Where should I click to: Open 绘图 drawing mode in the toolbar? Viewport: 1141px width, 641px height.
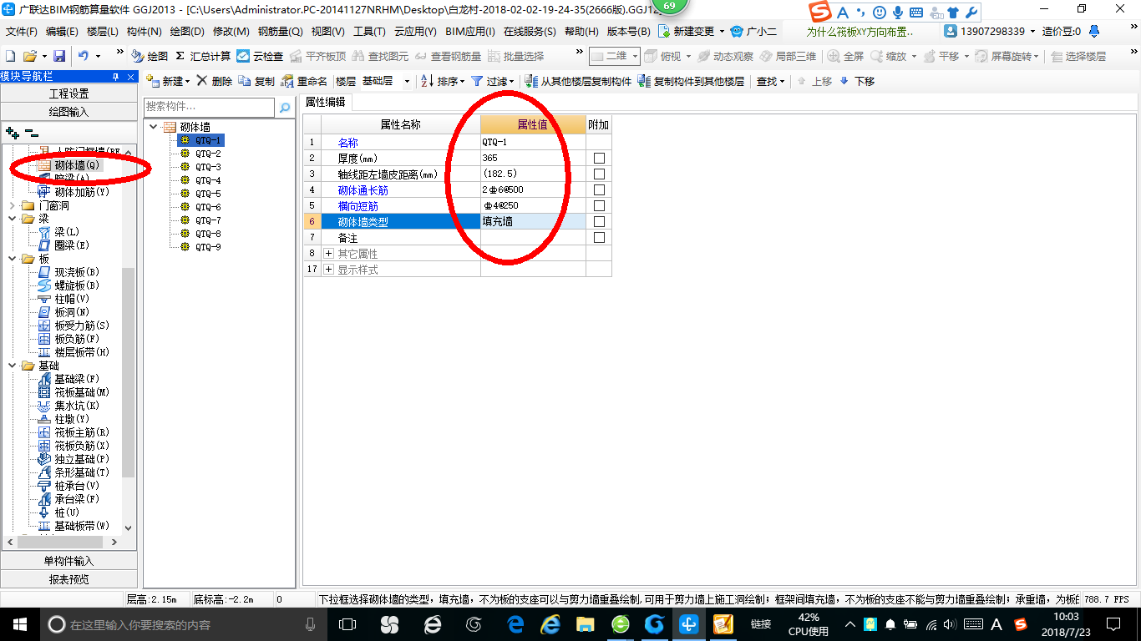pos(150,56)
